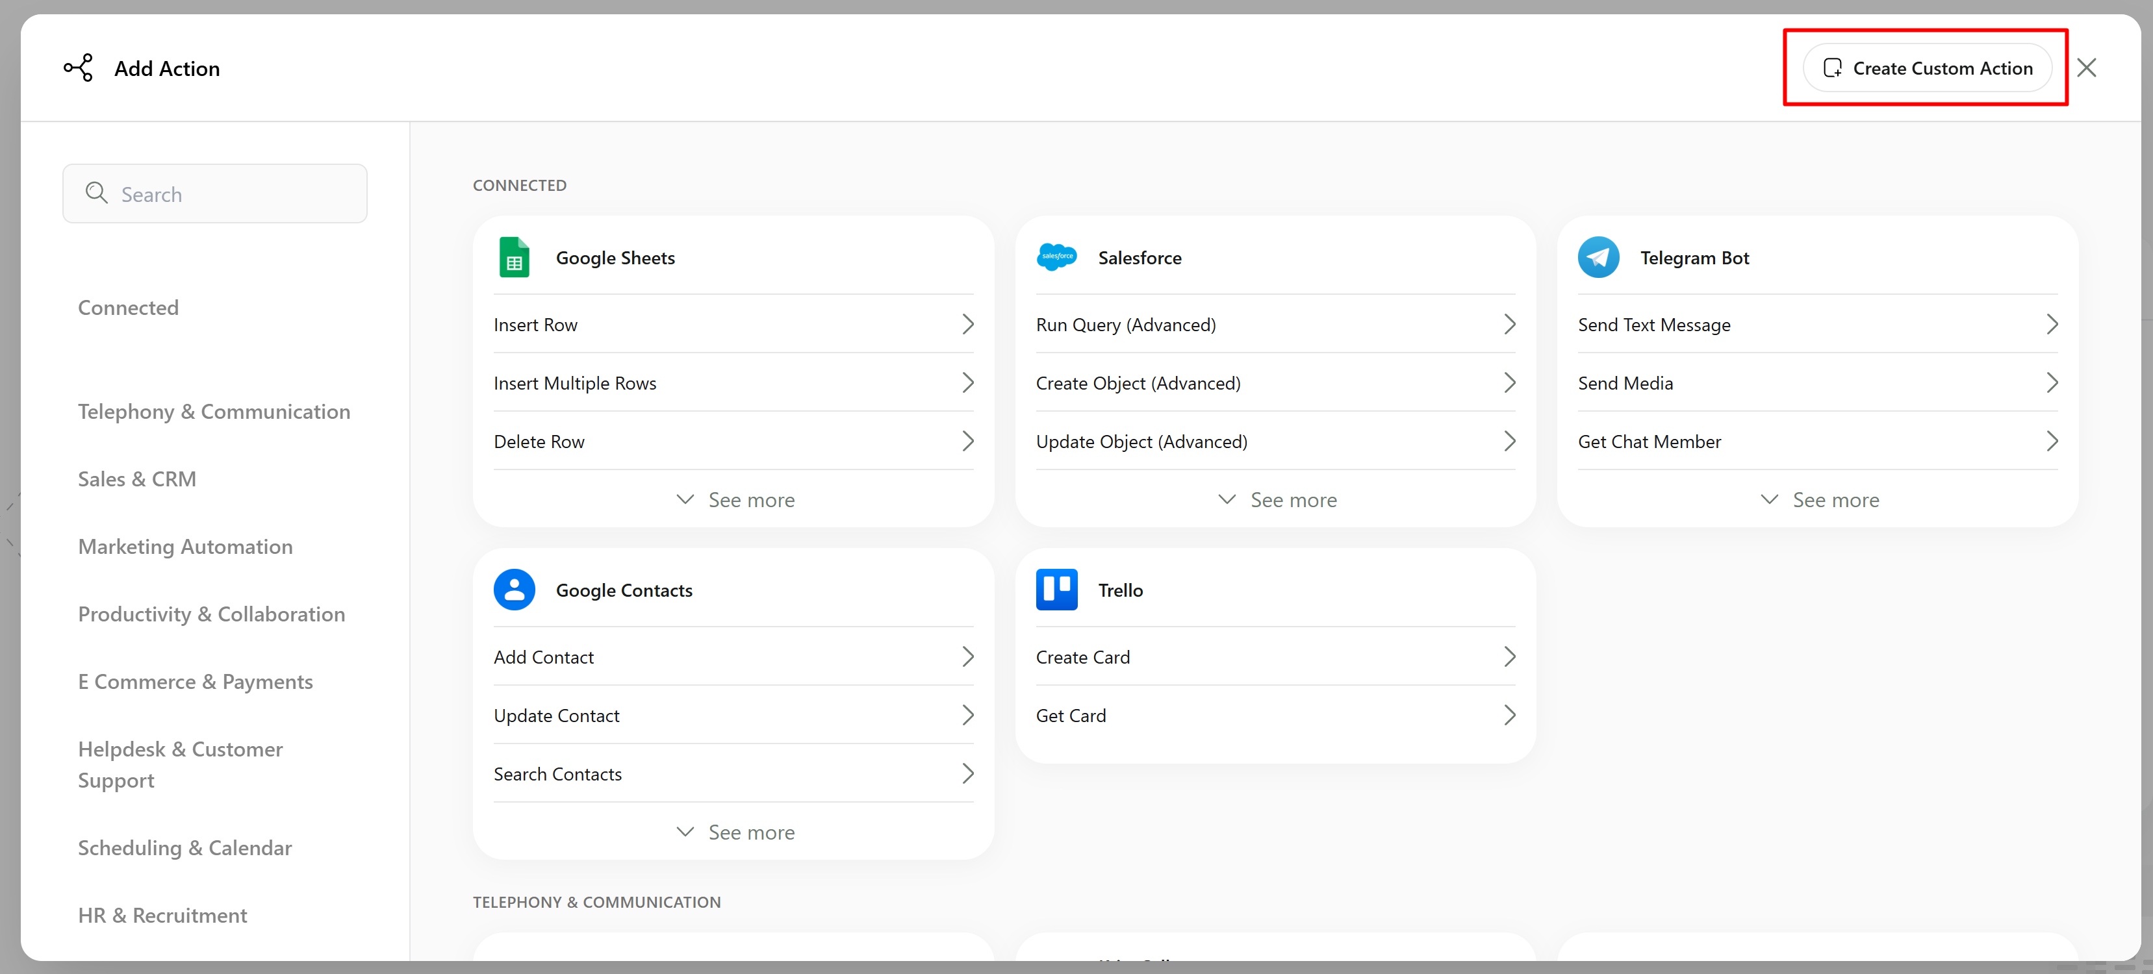The height and width of the screenshot is (974, 2153).
Task: Click the Telegram Bot paper plane icon
Action: (x=1598, y=257)
